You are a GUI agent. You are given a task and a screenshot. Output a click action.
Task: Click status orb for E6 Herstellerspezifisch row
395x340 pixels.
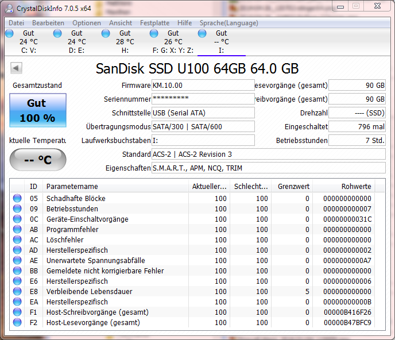click(17, 281)
